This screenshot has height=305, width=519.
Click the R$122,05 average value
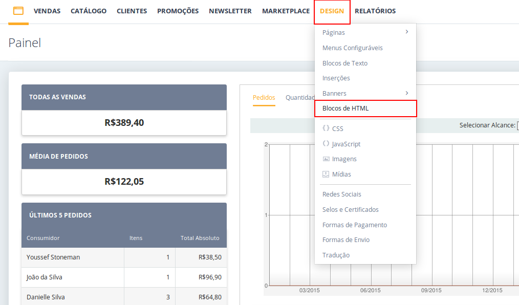124,182
